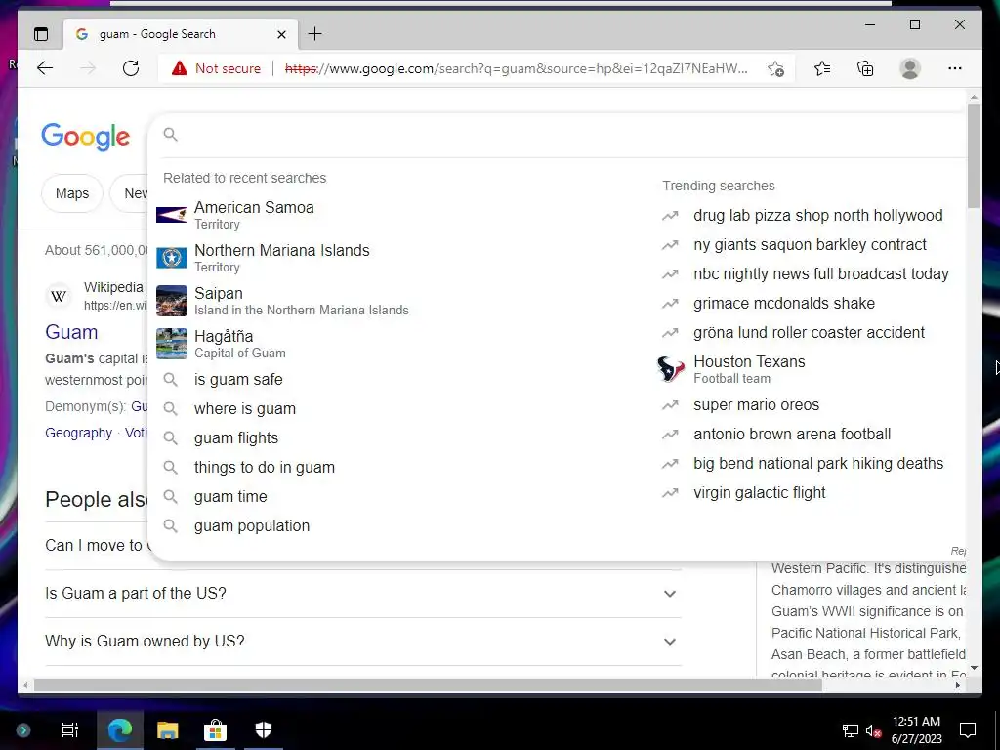Screen dimensions: 1000x750
Task: Click the Saipan photo thumbnail
Action: click(172, 301)
